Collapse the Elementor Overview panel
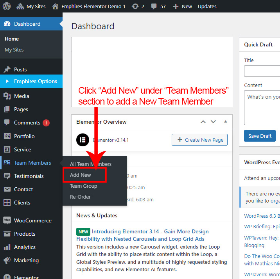 point(225,122)
